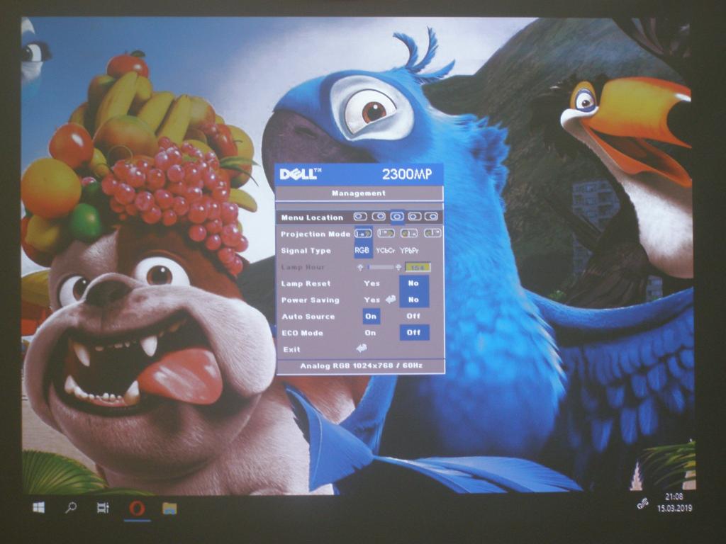Open the clock showing 21:08 15.03.2019
This screenshot has height=544, width=726.
click(674, 502)
